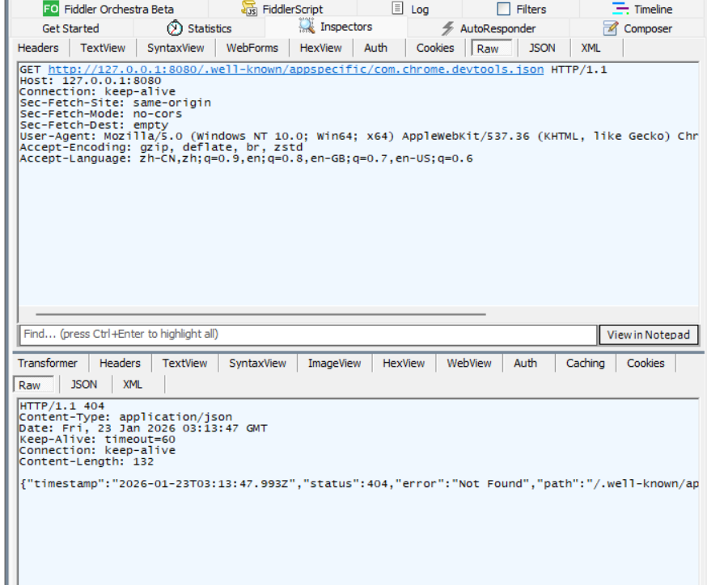Viewport: 707px width, 585px height.
Task: Select the response HexView tab
Action: point(404,363)
